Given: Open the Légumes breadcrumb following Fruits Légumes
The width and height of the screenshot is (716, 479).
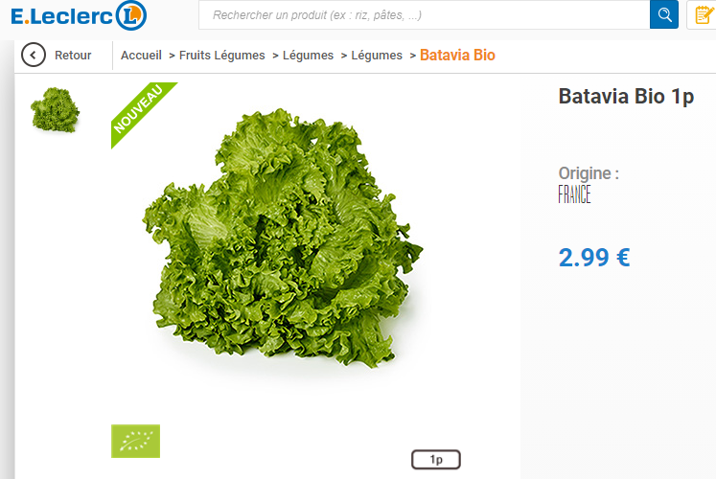Looking at the screenshot, I should [x=309, y=56].
